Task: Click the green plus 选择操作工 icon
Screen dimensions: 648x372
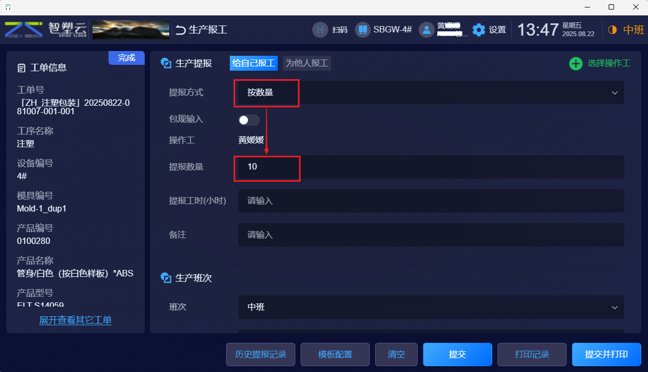Action: click(576, 64)
